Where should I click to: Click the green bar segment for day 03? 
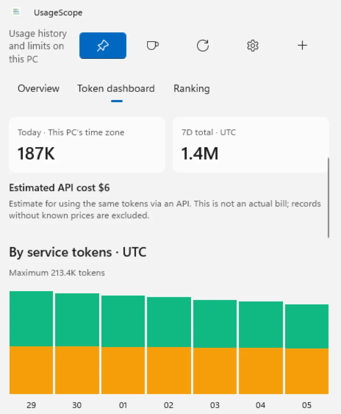(215, 324)
